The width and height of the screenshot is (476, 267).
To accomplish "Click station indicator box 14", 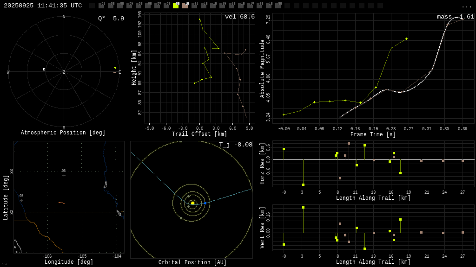I will point(222,6).
